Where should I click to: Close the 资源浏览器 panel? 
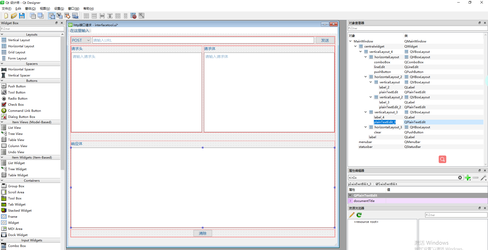(x=485, y=208)
